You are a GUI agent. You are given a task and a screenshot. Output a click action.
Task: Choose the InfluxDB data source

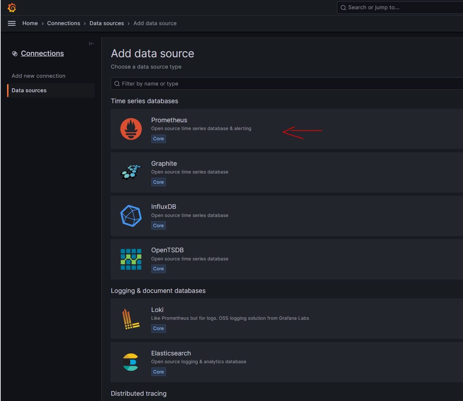pos(287,216)
